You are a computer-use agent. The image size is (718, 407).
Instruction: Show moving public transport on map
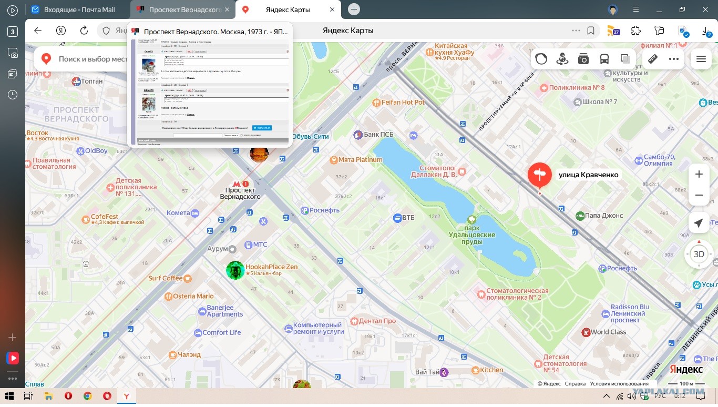click(x=604, y=59)
